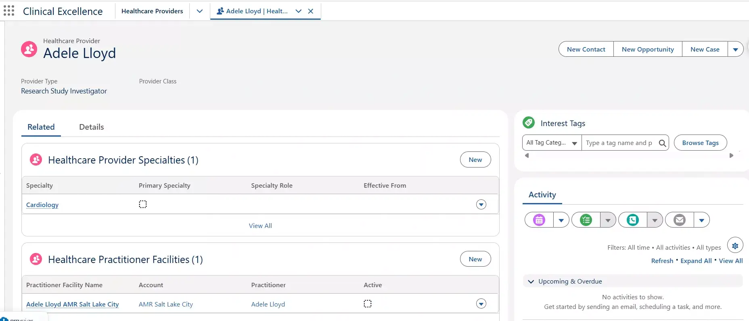
Task: Open Healthcare Providers navigation dropdown
Action: point(199,11)
